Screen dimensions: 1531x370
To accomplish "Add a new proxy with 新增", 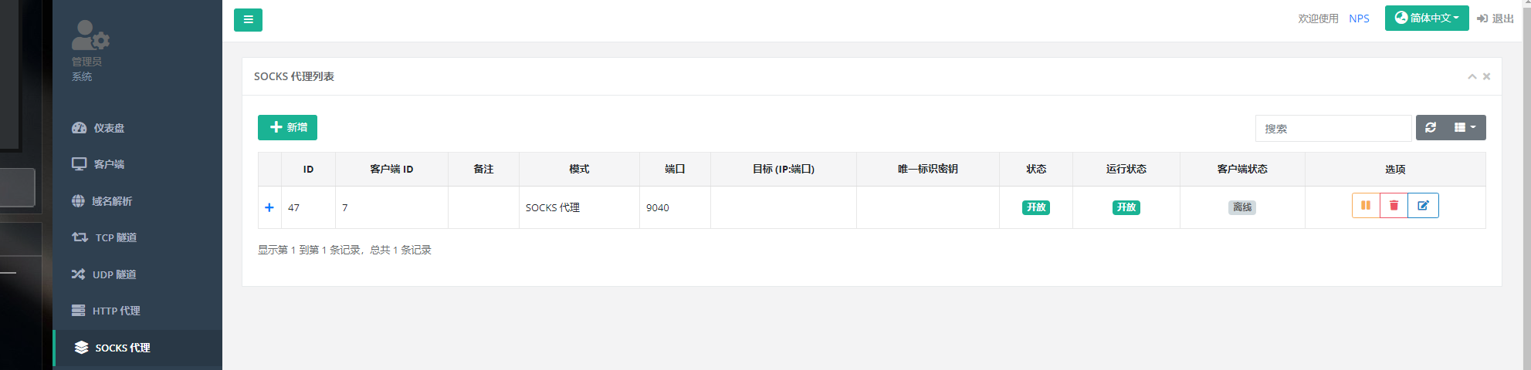I will coord(287,127).
